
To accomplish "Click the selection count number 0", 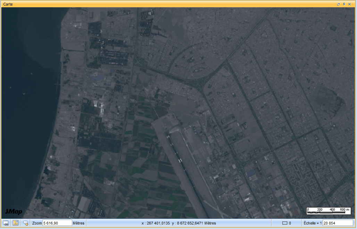I will 290,223.
